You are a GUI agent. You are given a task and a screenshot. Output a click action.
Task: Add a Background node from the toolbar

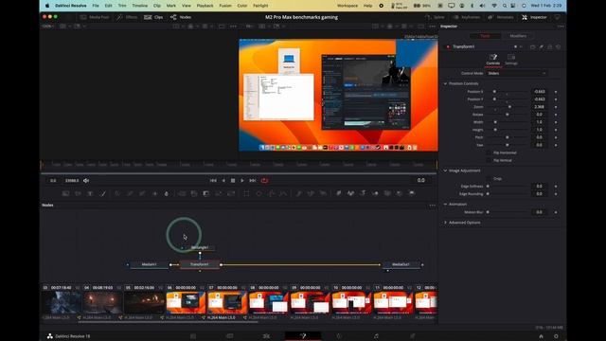click(x=65, y=193)
